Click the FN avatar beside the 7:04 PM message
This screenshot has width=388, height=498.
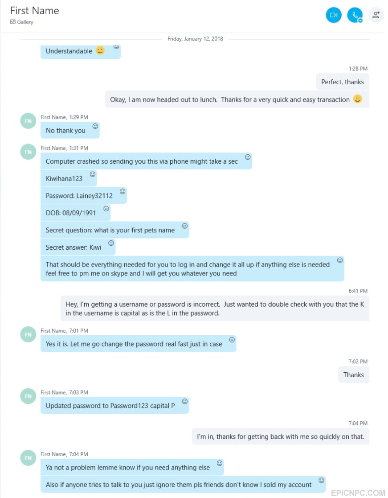tap(28, 458)
